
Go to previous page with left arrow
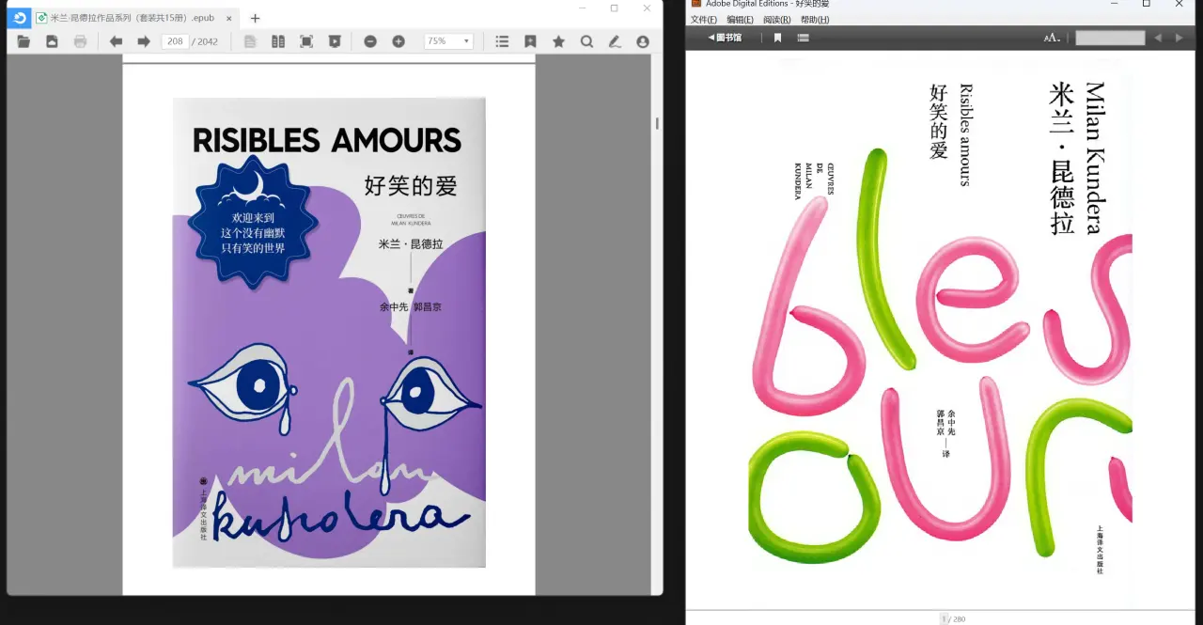tap(116, 41)
